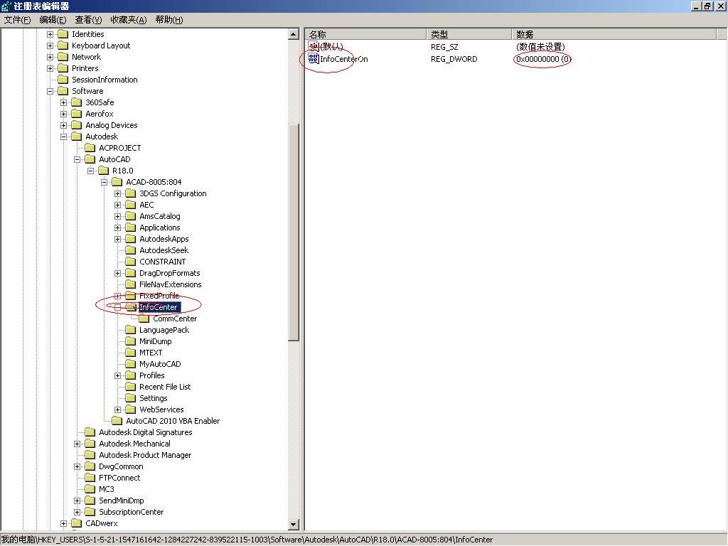Click the MyAutoCAD folder icon
Screen dimensions: 728x546
pyautogui.click(x=131, y=364)
